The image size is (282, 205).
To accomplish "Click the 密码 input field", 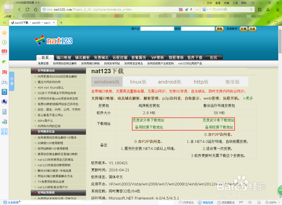I will point(198,29).
